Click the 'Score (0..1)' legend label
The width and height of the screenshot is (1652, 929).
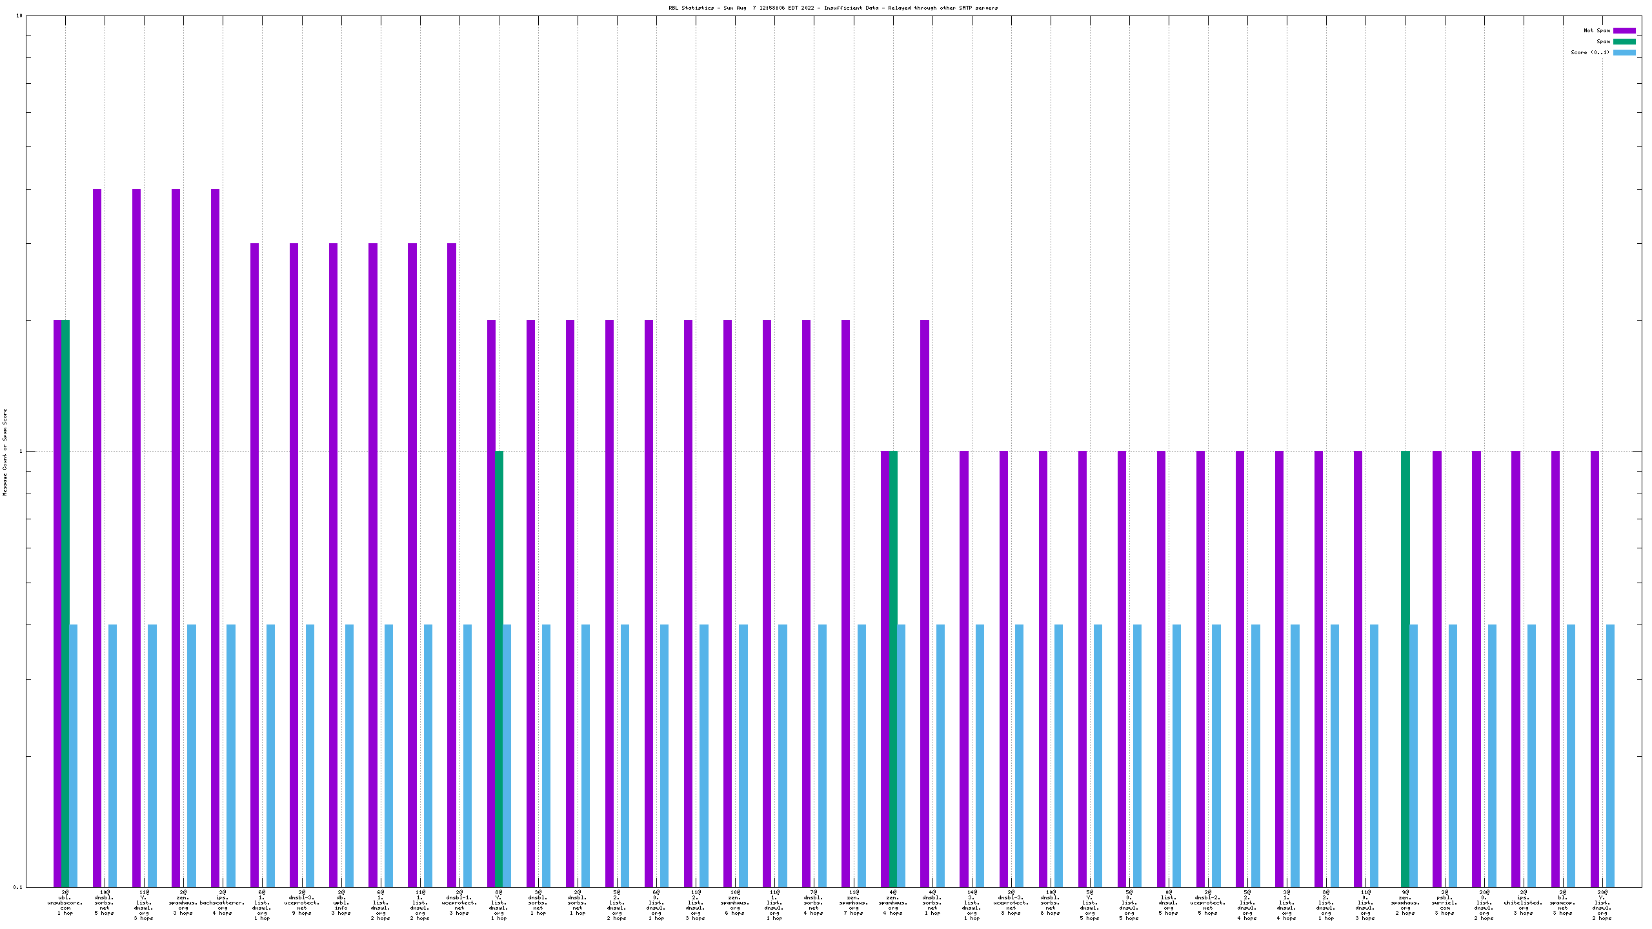pyautogui.click(x=1590, y=52)
